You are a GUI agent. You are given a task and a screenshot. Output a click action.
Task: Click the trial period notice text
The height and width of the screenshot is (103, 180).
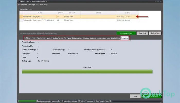pos(38,33)
